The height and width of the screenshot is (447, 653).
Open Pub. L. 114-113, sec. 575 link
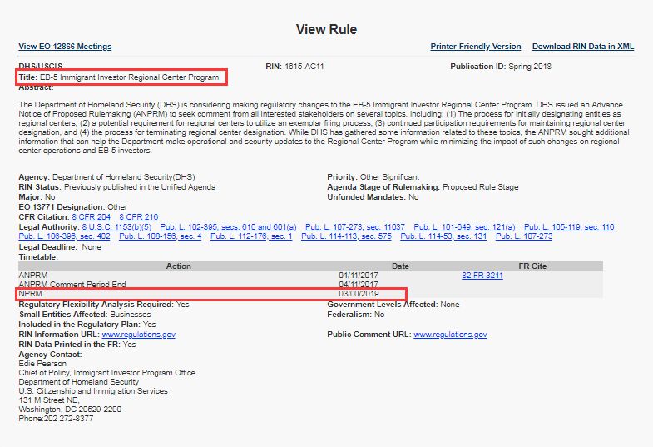[346, 236]
